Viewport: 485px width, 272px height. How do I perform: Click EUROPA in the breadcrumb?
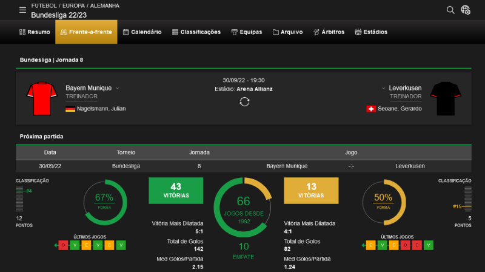click(73, 5)
